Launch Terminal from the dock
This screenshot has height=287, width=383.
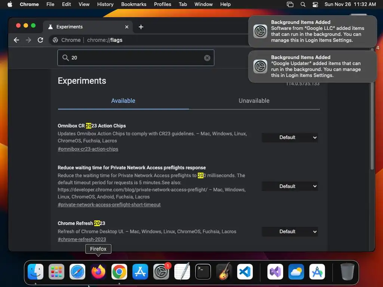click(203, 271)
